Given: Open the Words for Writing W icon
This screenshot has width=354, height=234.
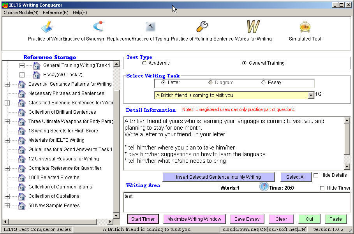Looking at the screenshot, I should [253, 26].
